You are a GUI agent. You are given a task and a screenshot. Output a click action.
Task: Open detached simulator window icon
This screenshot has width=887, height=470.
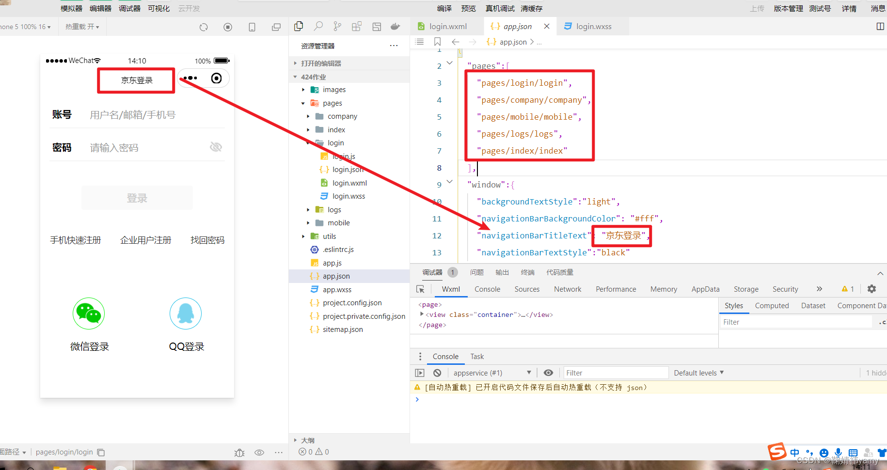276,27
